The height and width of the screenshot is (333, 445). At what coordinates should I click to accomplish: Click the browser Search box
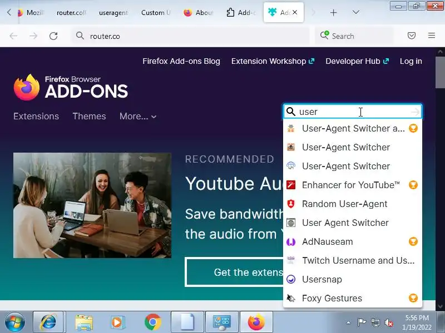pyautogui.click(x=355, y=36)
